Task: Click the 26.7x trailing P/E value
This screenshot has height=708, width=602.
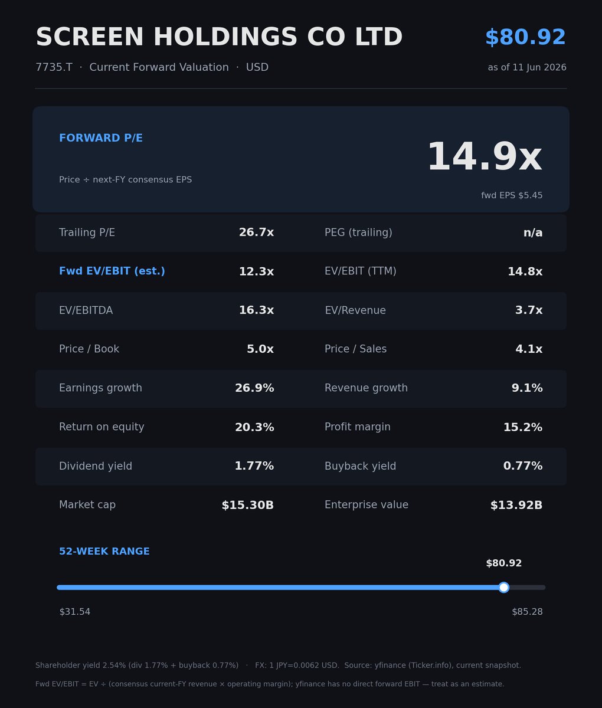Action: pos(256,232)
